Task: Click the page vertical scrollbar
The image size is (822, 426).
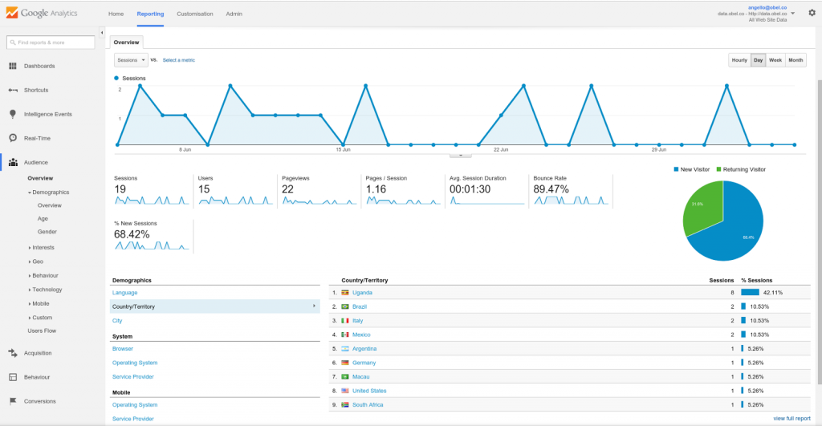Action: tap(819, 230)
